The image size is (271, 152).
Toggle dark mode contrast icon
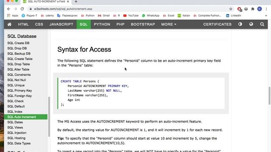click(240, 24)
